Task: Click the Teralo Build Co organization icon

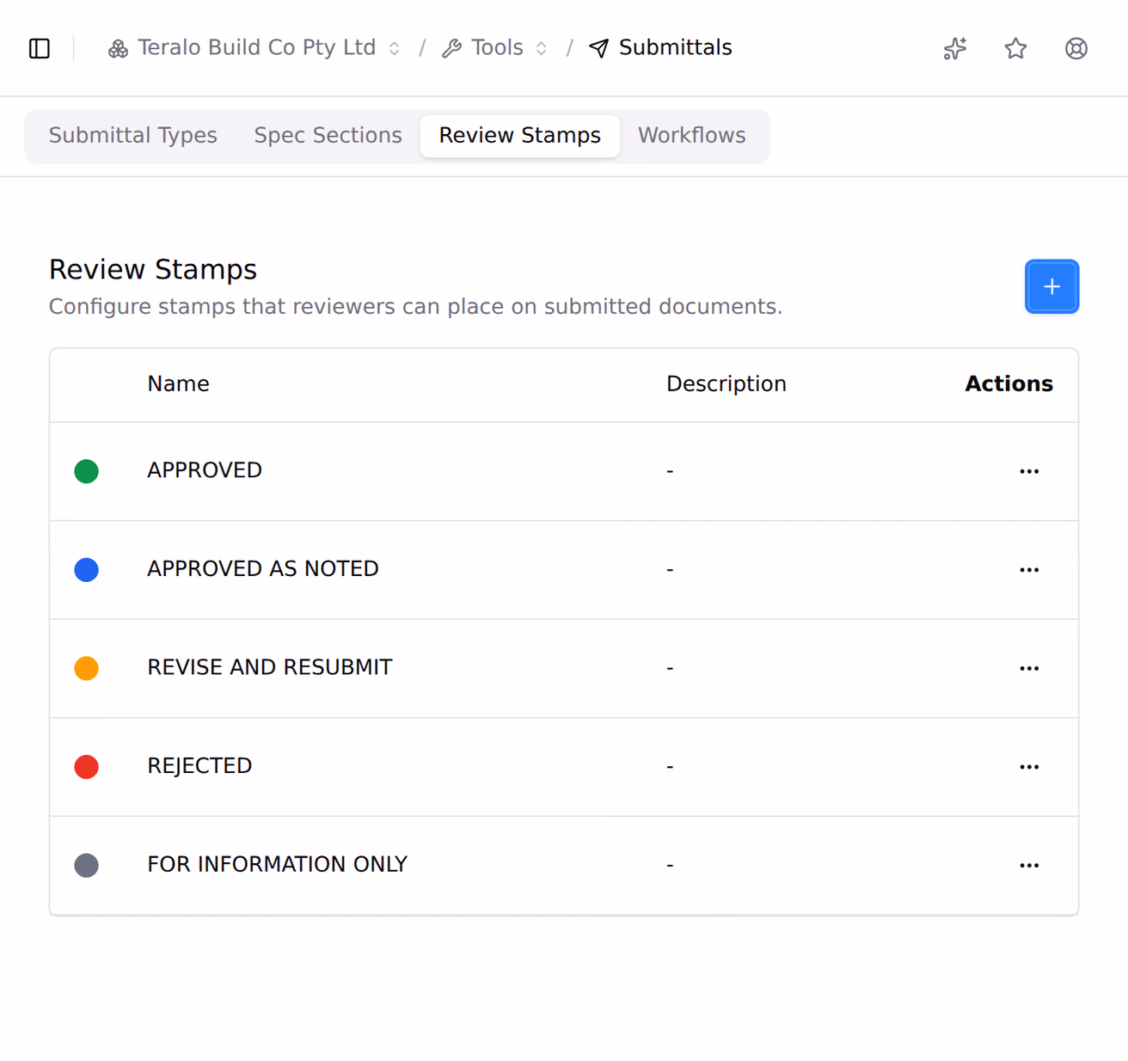Action: click(118, 49)
